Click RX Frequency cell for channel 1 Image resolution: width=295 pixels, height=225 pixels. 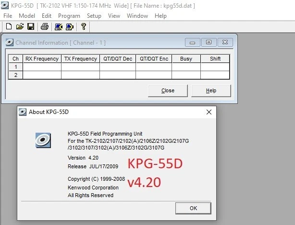42,67
